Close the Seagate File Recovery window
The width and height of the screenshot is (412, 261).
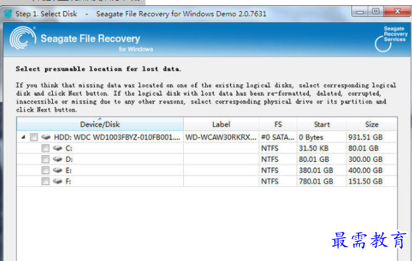point(397,12)
